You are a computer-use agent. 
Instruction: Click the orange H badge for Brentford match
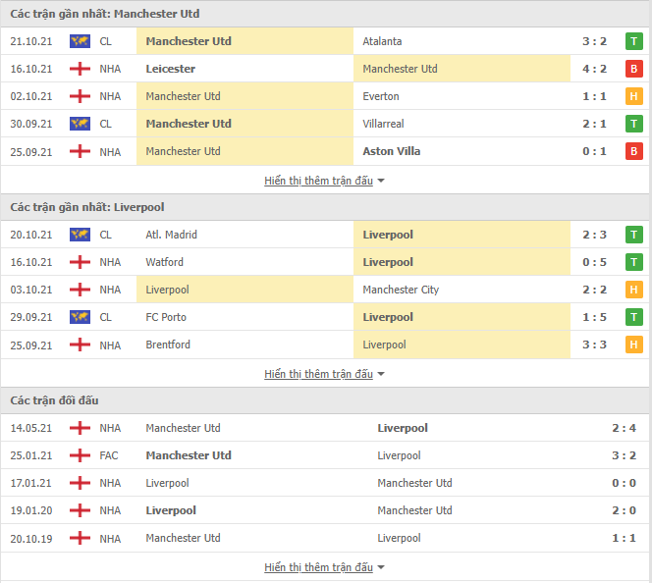tap(633, 344)
